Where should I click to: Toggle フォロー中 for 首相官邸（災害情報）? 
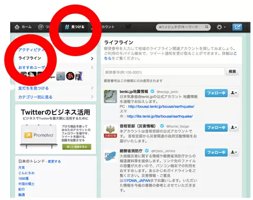pos(216,128)
